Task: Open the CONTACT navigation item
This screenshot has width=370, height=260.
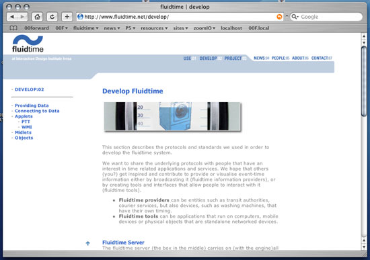Action: [x=322, y=58]
